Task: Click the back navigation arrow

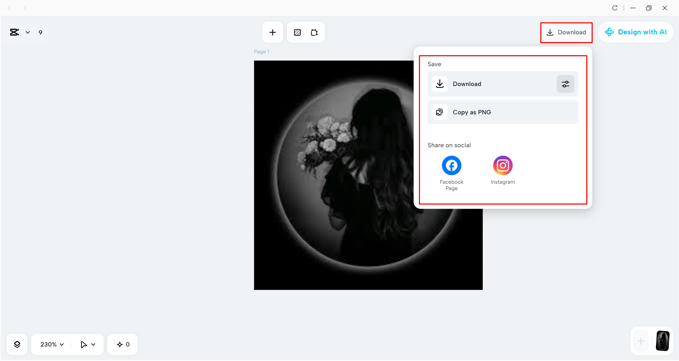Action: pyautogui.click(x=9, y=7)
